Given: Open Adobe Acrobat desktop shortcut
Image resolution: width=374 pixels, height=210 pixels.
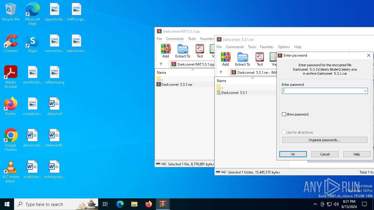Looking at the screenshot, I should point(11,77).
